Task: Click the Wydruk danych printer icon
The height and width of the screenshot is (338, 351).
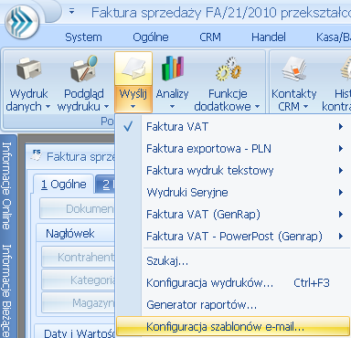Action: [28, 69]
